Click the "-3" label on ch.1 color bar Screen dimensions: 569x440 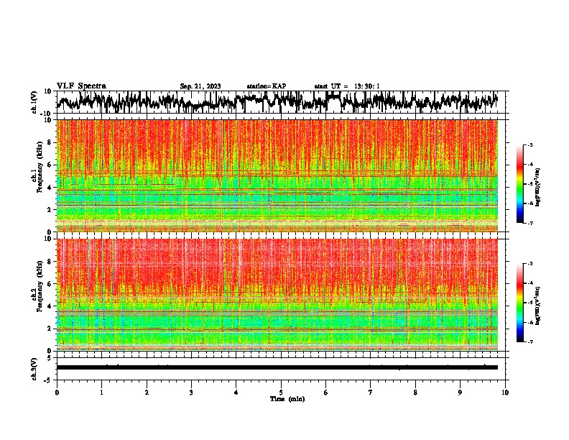[x=530, y=145]
